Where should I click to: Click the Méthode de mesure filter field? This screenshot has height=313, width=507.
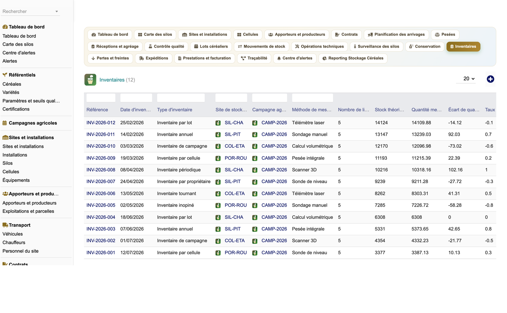(313, 98)
